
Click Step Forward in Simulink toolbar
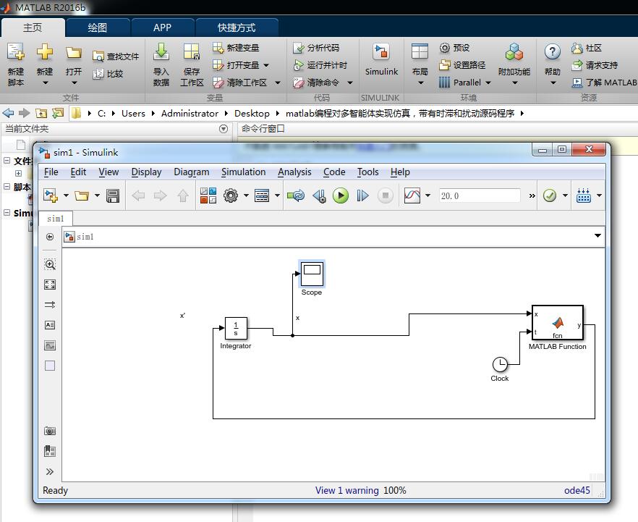(362, 196)
